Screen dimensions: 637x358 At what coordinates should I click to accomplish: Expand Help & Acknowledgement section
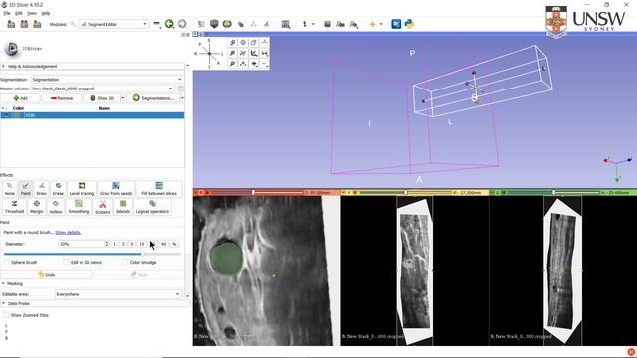pyautogui.click(x=93, y=66)
